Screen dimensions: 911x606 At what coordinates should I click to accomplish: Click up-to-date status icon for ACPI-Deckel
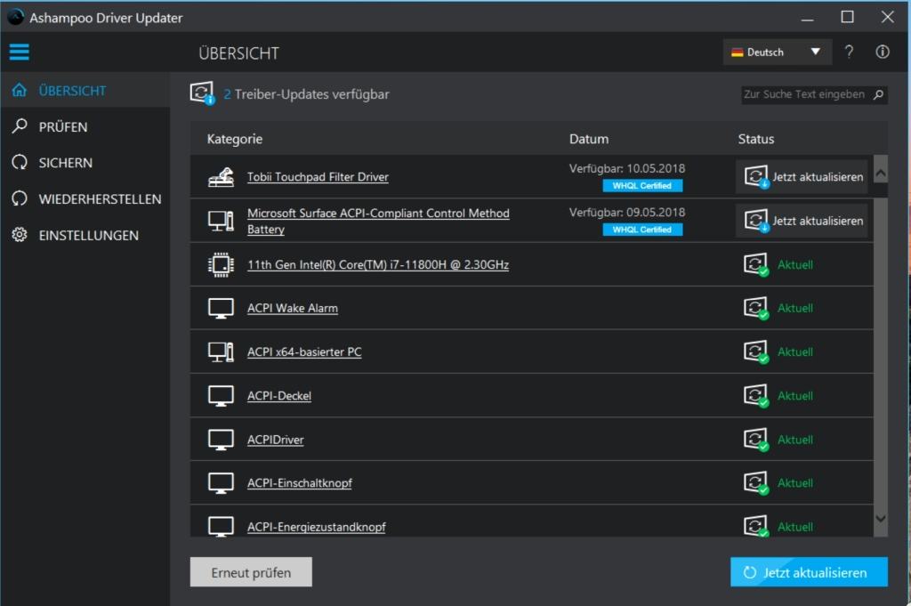click(x=755, y=396)
